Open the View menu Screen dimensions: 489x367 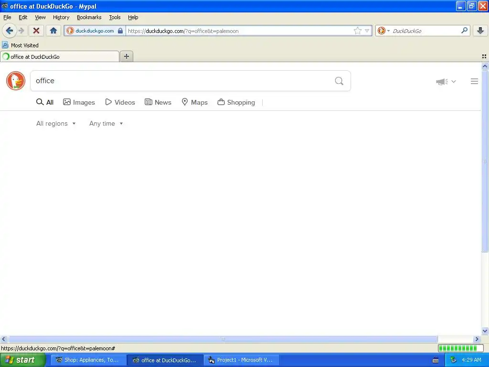click(x=40, y=18)
